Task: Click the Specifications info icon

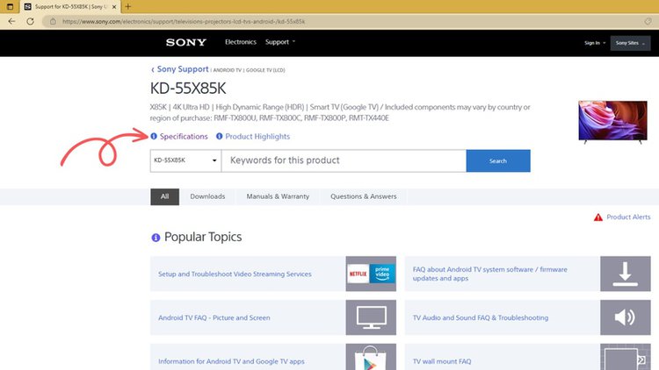Action: click(x=154, y=136)
